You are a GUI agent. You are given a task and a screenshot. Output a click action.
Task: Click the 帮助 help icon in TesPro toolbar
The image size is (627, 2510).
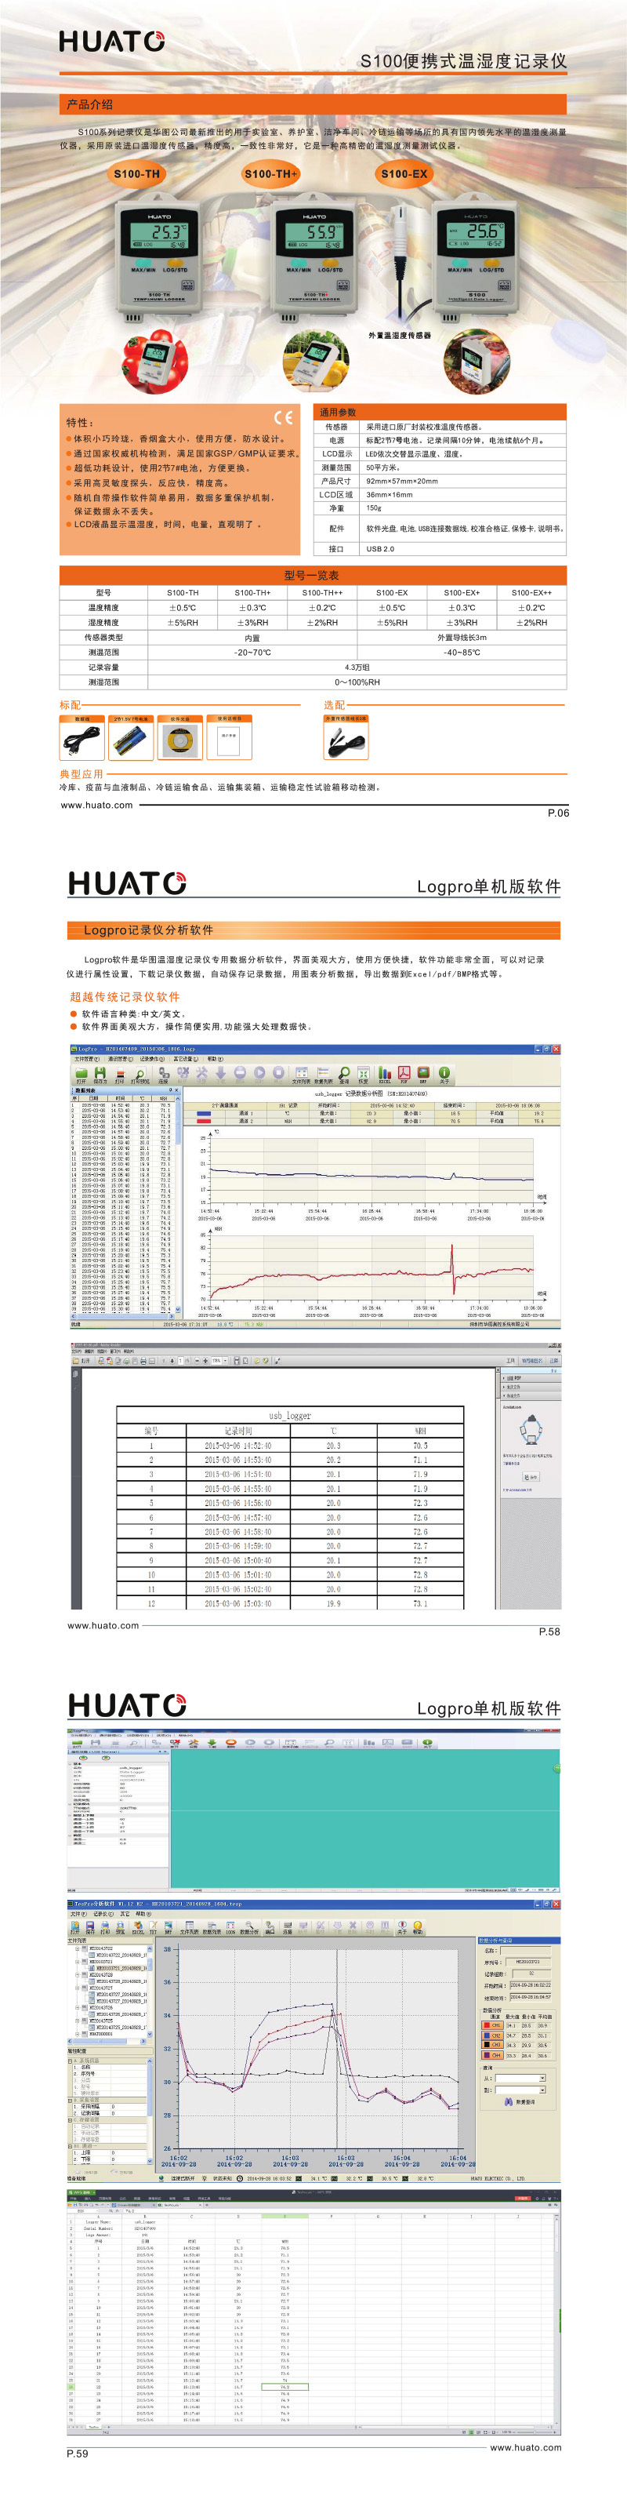click(418, 1927)
